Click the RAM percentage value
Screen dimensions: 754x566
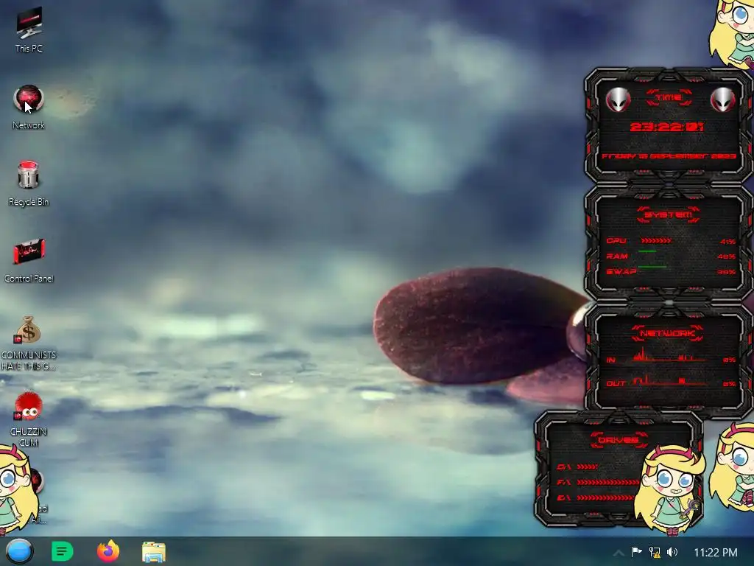pos(727,256)
